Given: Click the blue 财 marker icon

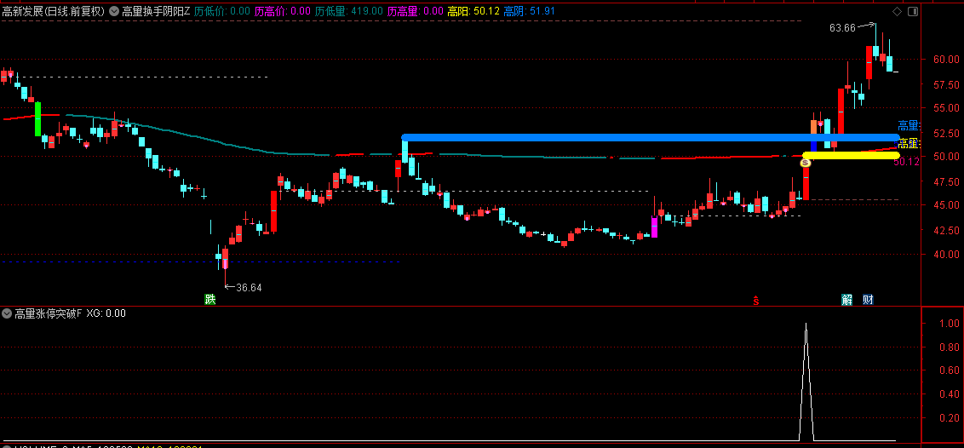Looking at the screenshot, I should 868,300.
